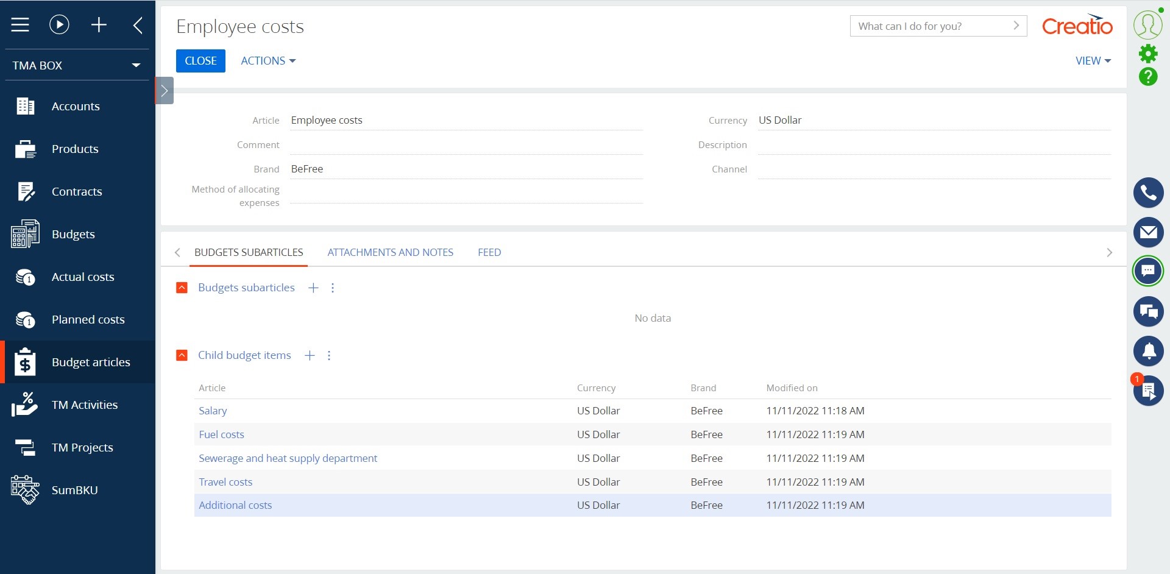Select the SumBKU sidebar icon
This screenshot has height=574, width=1170.
[25, 489]
